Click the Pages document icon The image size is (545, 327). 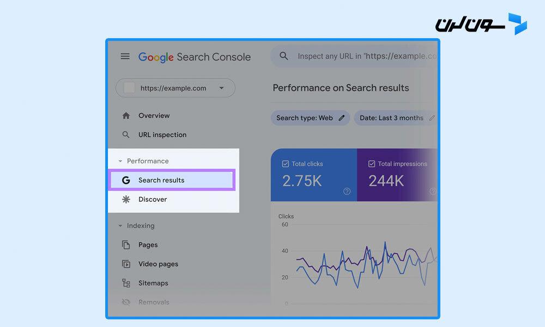tap(126, 245)
